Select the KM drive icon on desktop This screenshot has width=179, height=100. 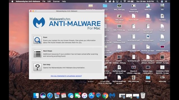click(162, 6)
